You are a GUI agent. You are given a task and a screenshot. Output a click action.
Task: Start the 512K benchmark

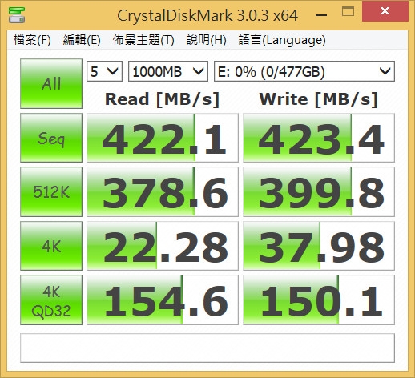pos(51,191)
